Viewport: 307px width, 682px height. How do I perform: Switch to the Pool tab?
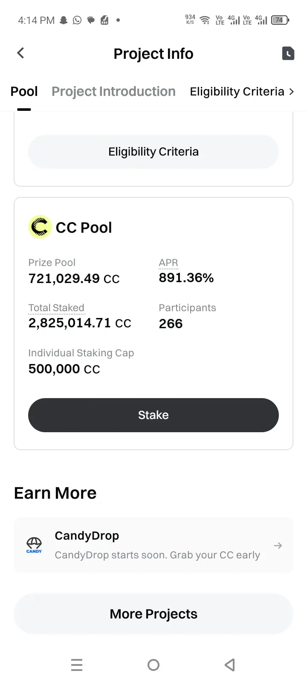click(x=24, y=92)
